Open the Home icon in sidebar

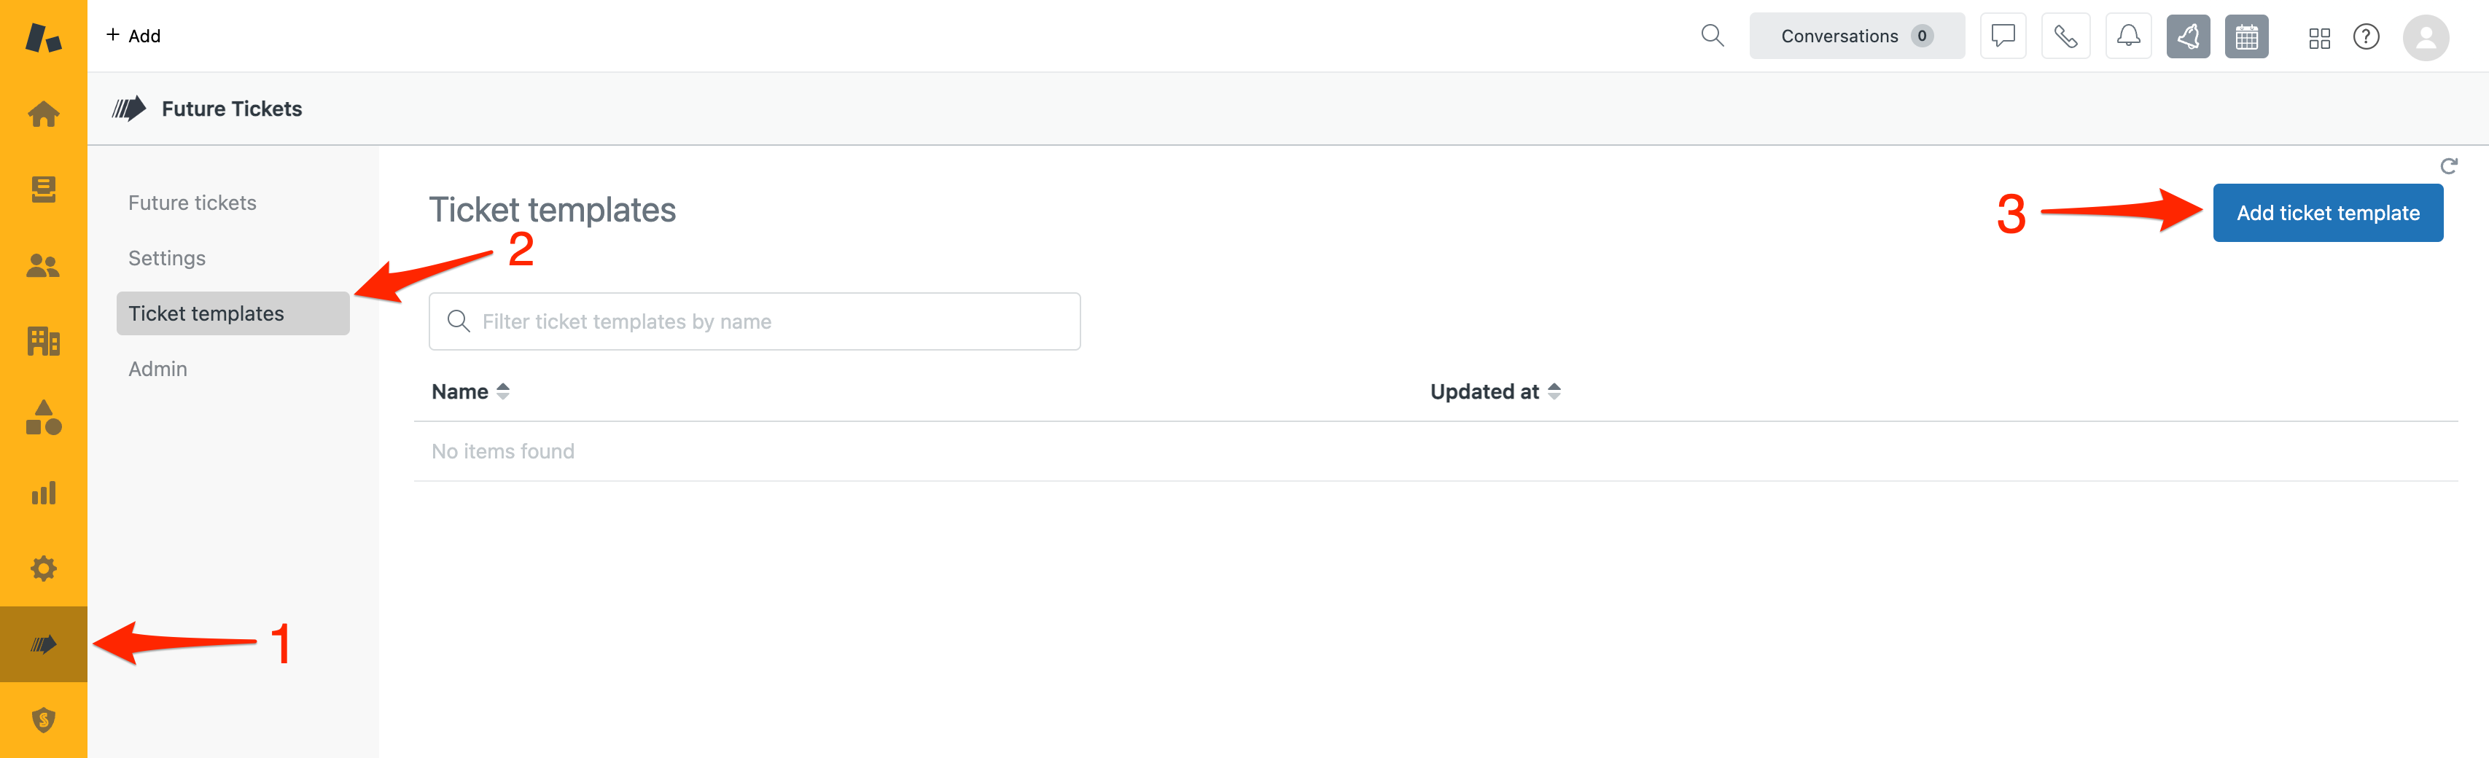click(44, 115)
